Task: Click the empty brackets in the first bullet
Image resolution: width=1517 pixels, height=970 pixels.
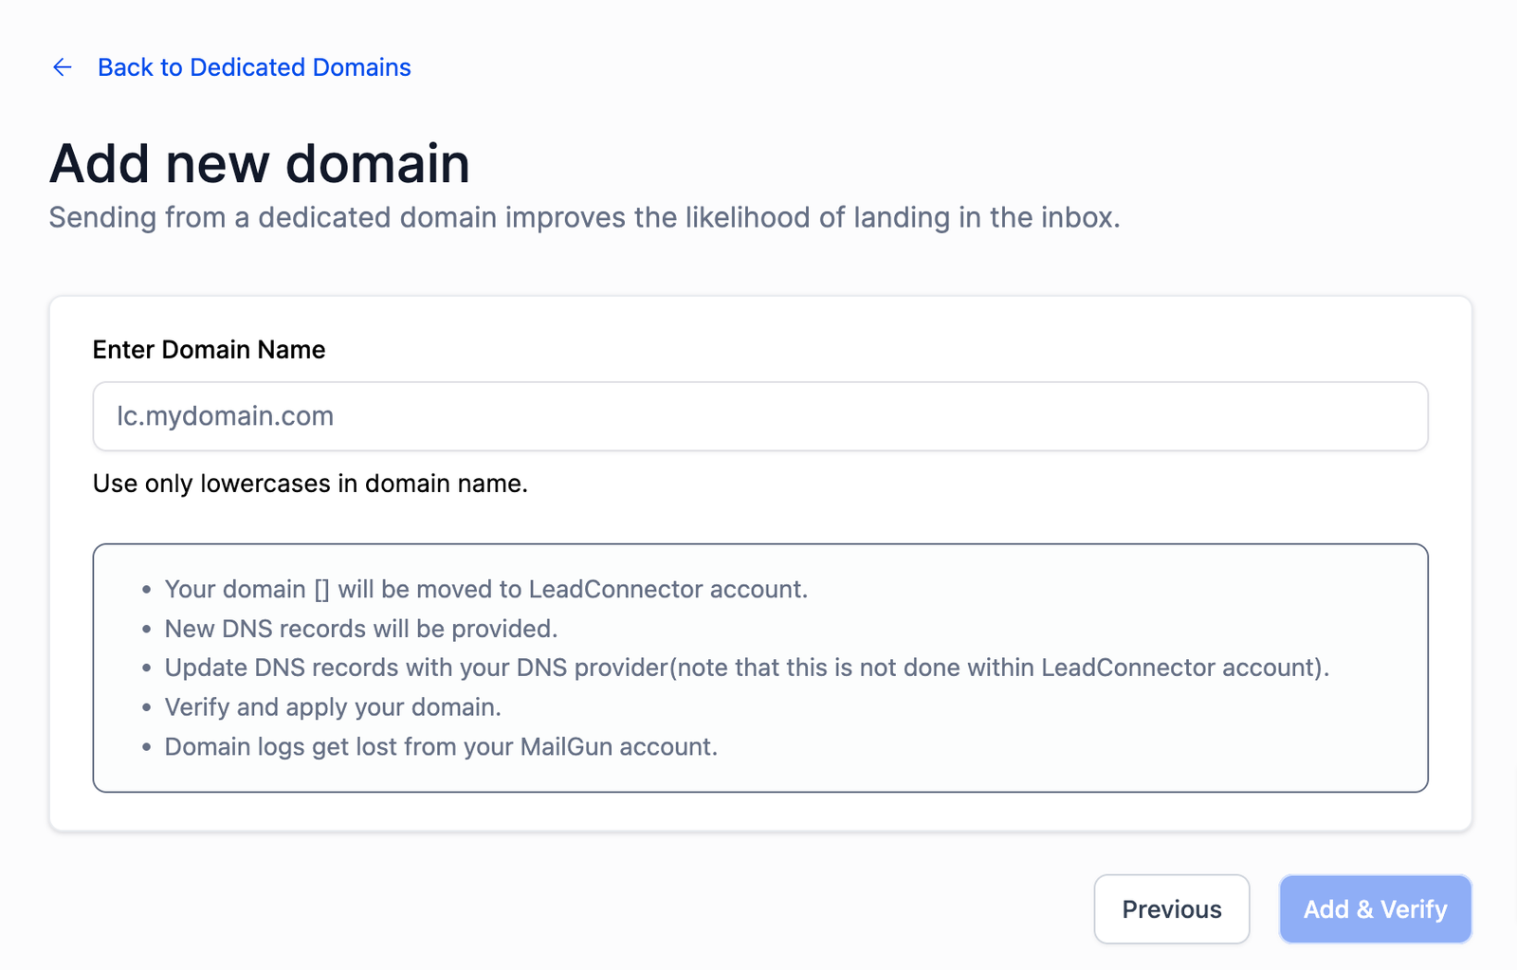Action: click(322, 590)
